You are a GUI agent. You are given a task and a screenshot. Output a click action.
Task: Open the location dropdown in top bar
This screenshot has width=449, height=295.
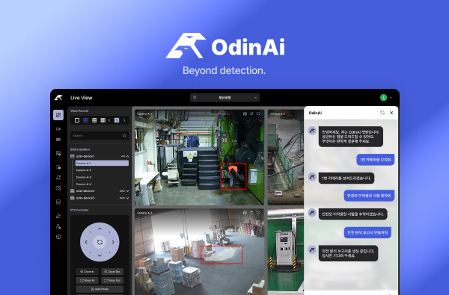[x=224, y=98]
